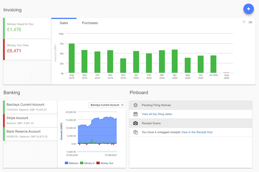Select the Barclays Current Account row
The image size is (259, 172).
[30, 107]
